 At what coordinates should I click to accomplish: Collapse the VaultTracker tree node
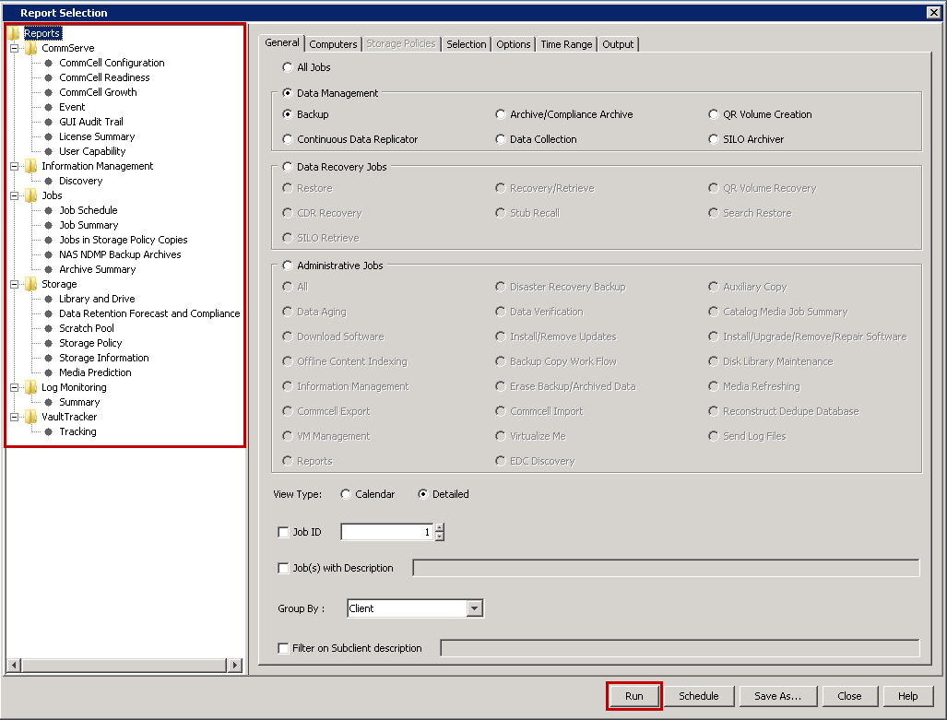(14, 417)
